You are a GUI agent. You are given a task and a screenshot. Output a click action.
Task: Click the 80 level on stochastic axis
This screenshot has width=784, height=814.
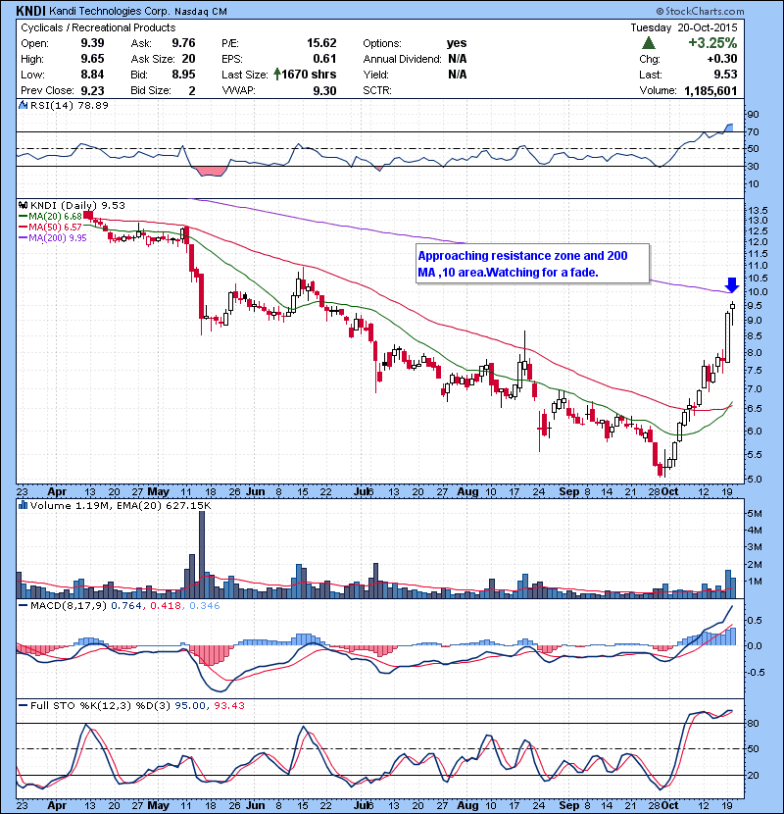tap(753, 723)
